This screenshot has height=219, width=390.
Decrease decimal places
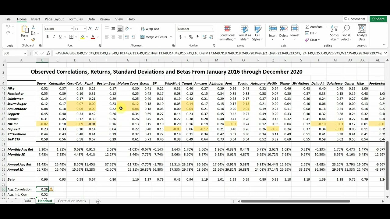pos(211,37)
